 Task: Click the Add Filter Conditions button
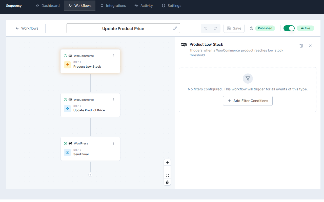tap(248, 100)
